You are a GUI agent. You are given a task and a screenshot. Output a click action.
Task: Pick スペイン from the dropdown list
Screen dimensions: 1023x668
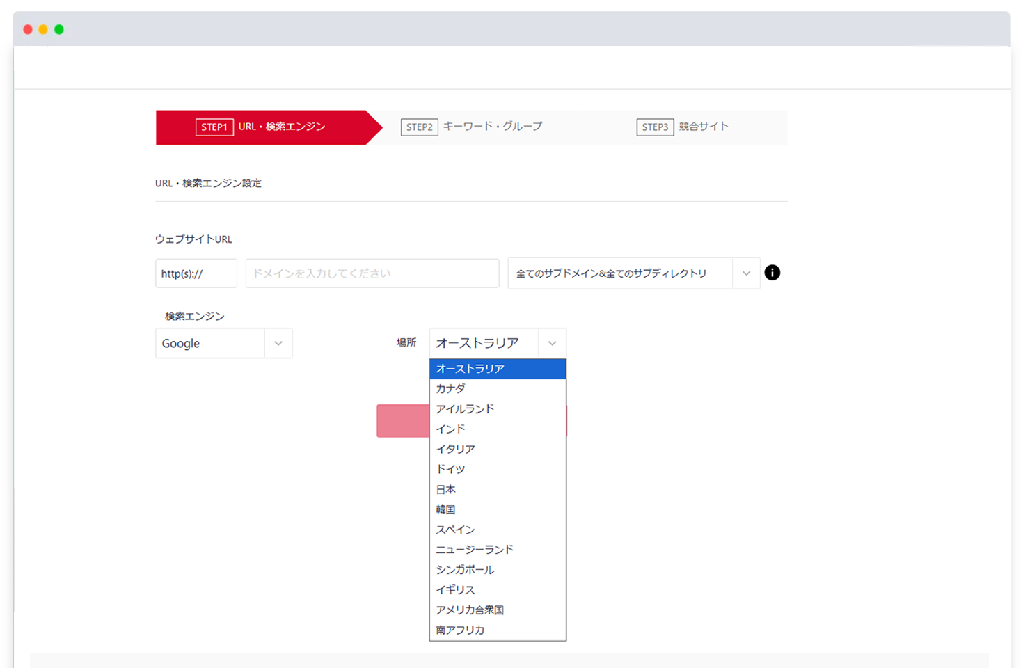coord(498,530)
